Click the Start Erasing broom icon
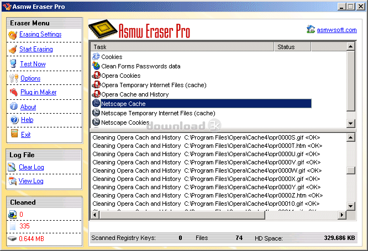Viewport: 368px width, 251px height. (13, 49)
